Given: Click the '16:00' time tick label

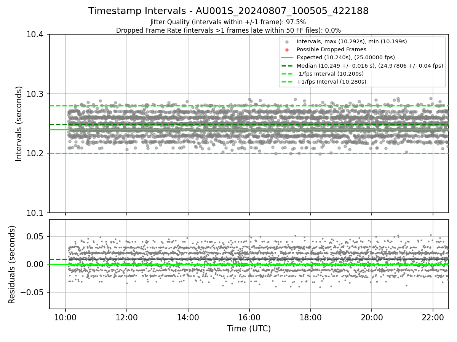Looking at the screenshot, I should point(249,317).
